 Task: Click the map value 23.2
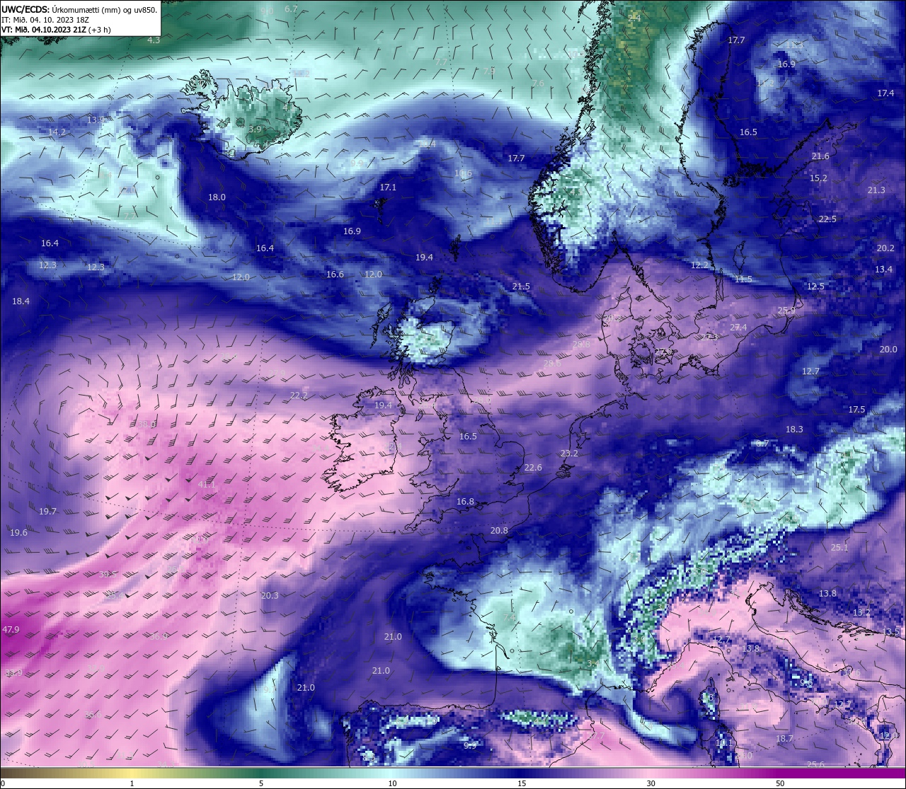click(569, 453)
